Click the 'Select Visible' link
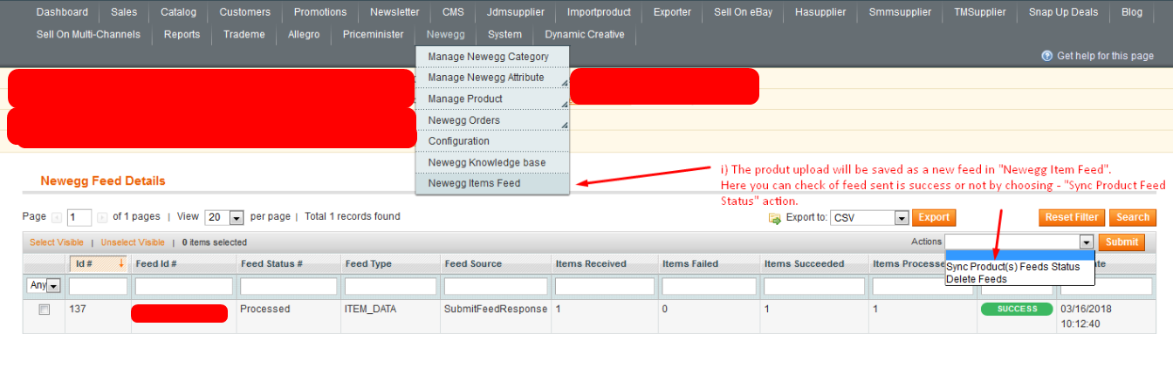Image resolution: width=1173 pixels, height=368 pixels. point(57,242)
